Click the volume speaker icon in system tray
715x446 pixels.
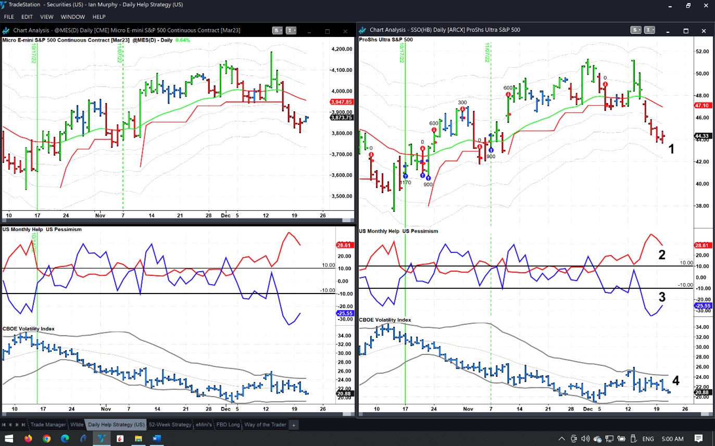(585, 438)
